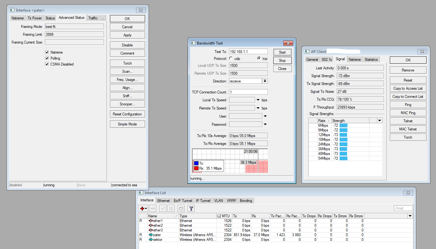Screen dimensions: 436x249
Task: Click the 'connected to ess' status text
Action: click(x=124, y=185)
